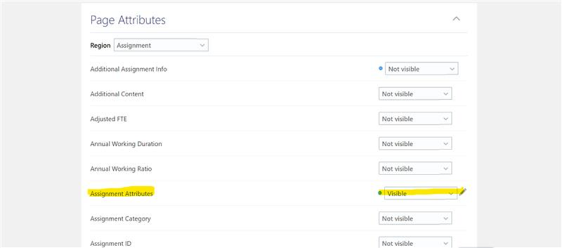The image size is (562, 248).
Task: Open Annual Working Duration visibility dropdown
Action: 415,143
